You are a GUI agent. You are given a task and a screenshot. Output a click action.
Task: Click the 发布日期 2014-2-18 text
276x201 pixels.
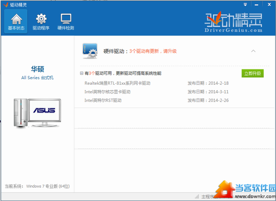[x=208, y=83]
